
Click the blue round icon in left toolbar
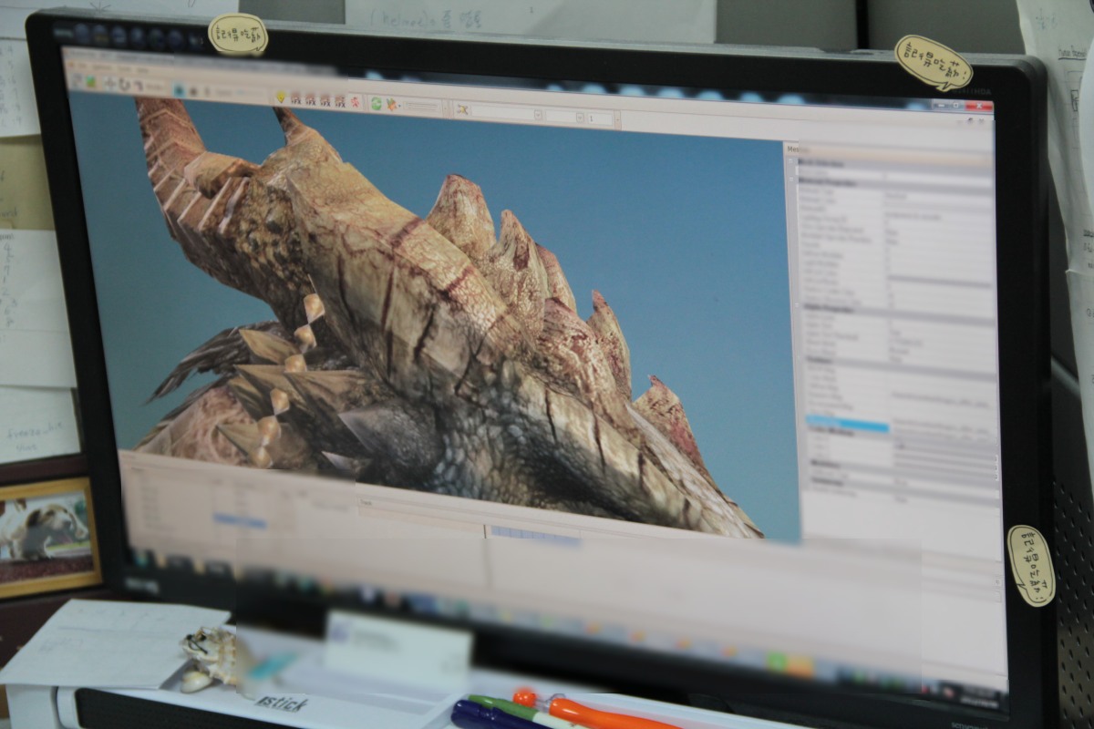(179, 90)
